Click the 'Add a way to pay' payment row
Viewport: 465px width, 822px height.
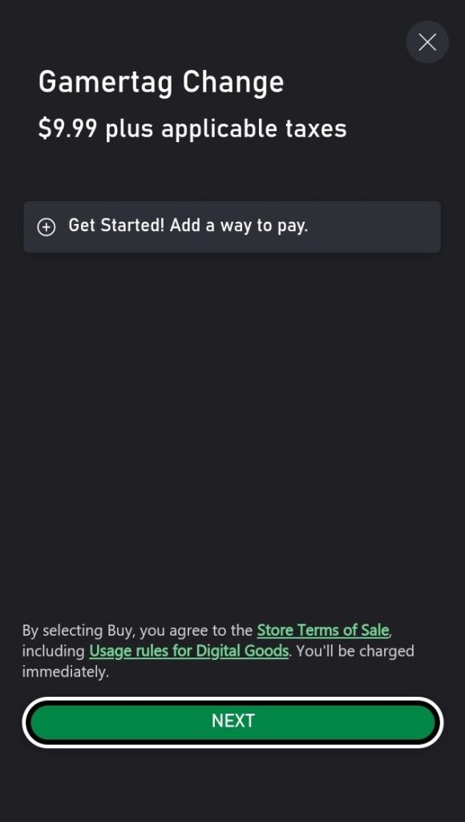tap(232, 226)
